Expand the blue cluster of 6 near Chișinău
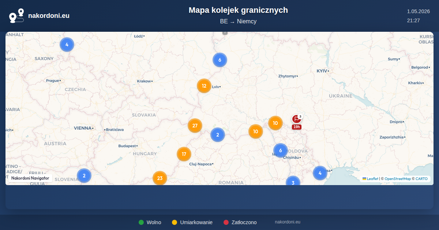 281,150
